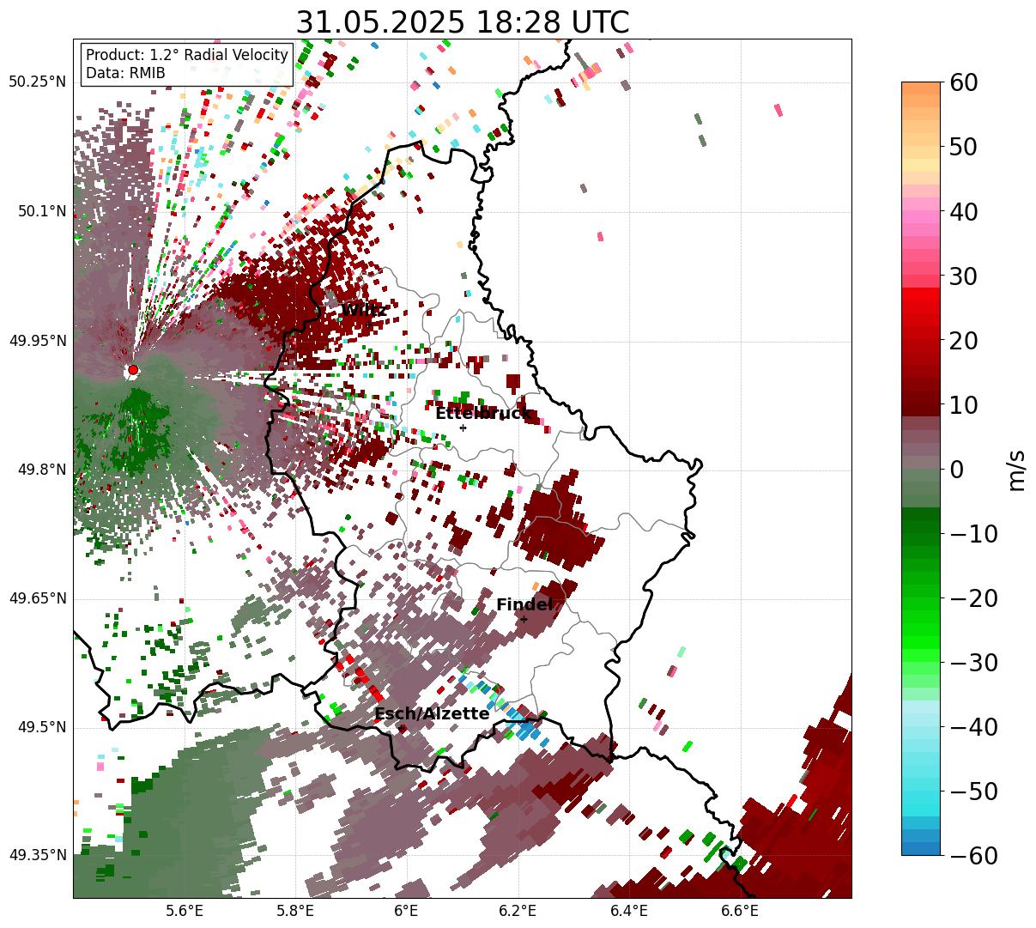Click the colorbar tick label 60

963,82
